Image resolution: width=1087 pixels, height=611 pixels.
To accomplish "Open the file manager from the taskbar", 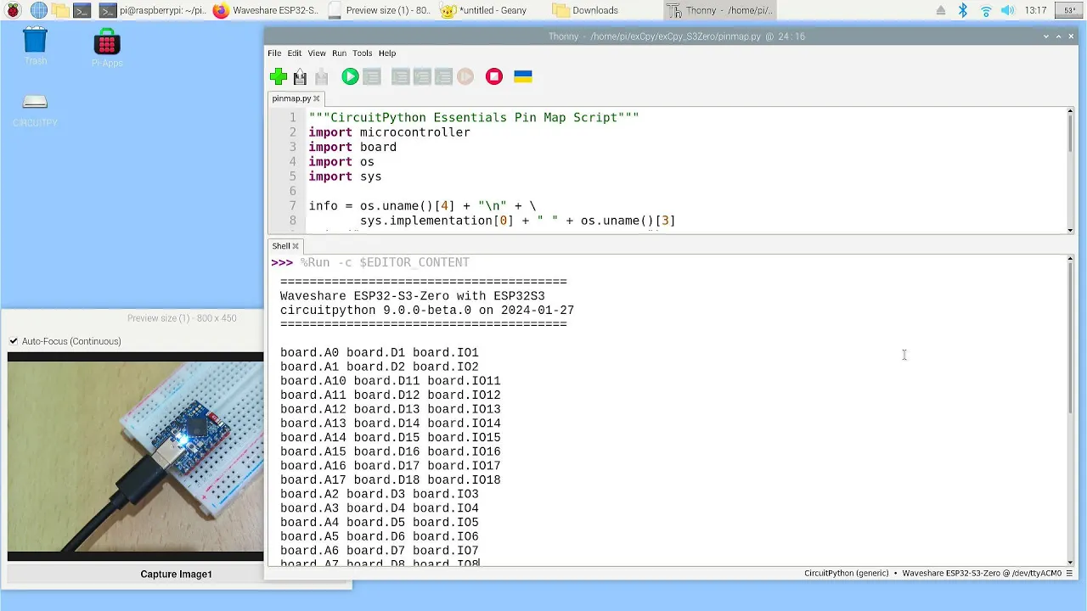I will coord(60,10).
